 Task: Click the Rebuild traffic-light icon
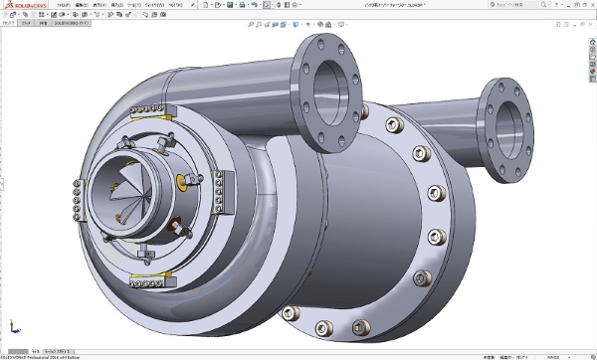pyautogui.click(x=279, y=5)
